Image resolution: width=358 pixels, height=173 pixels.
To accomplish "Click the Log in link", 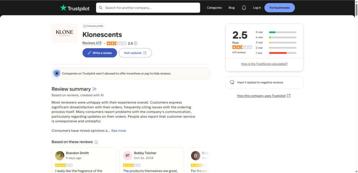I will point(257,8).
